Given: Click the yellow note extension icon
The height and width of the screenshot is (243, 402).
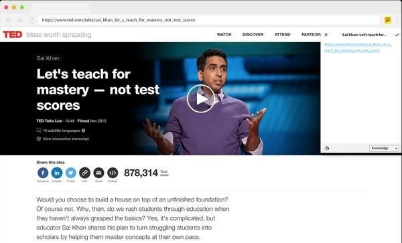Looking at the screenshot, I should 388,20.
